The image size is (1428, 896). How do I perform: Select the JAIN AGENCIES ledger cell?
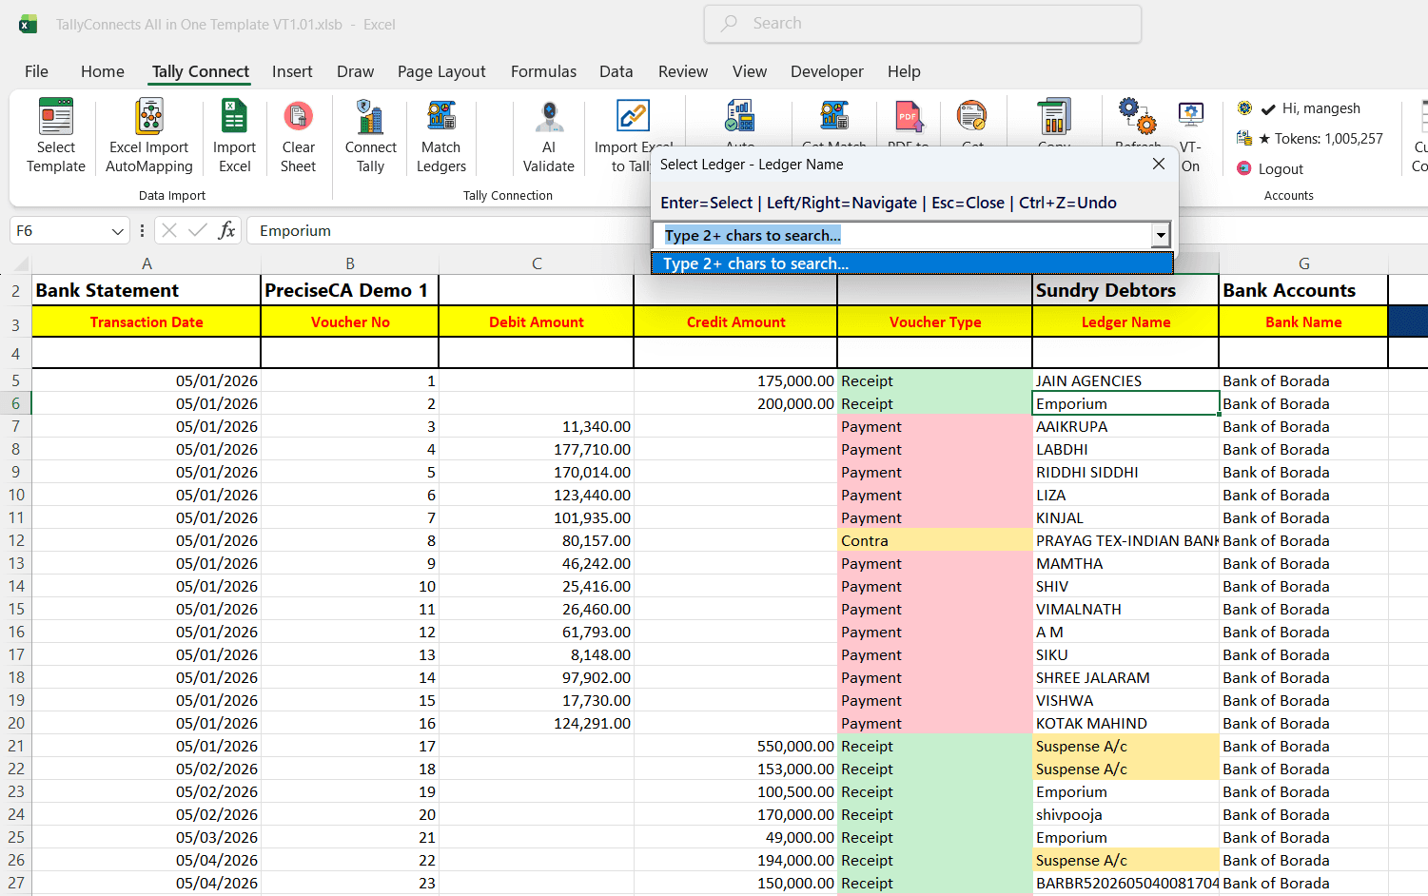coord(1125,380)
